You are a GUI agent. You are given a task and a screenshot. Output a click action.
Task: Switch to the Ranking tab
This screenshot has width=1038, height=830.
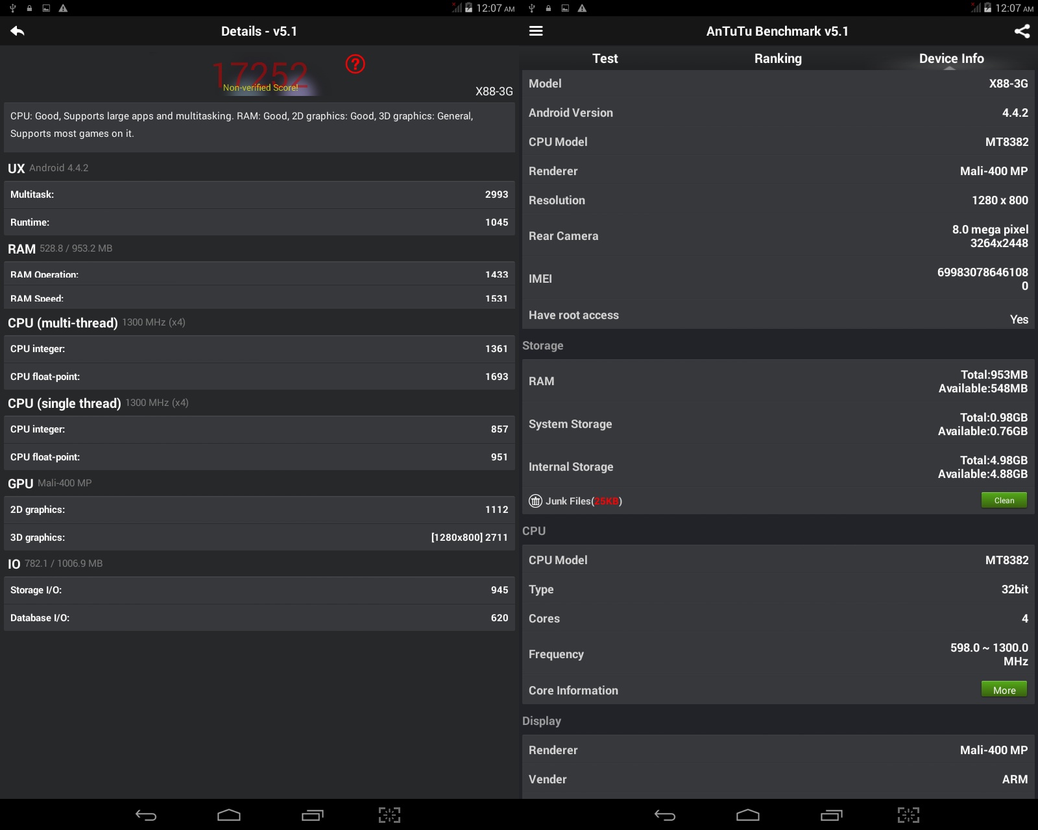tap(778, 58)
